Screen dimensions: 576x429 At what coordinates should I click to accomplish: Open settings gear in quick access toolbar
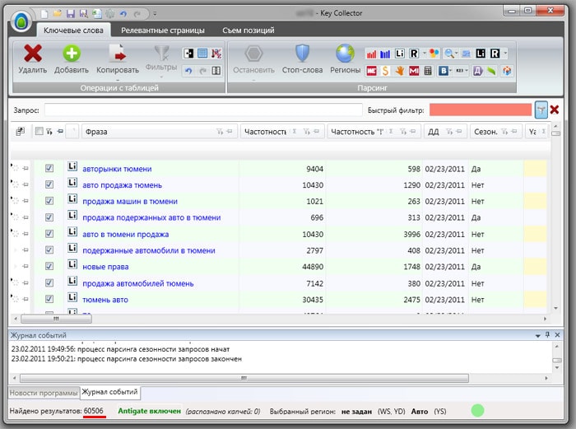click(x=109, y=14)
